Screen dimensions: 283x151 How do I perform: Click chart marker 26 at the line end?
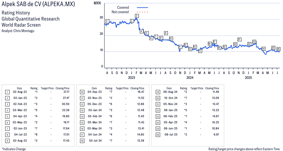coord(278,49)
